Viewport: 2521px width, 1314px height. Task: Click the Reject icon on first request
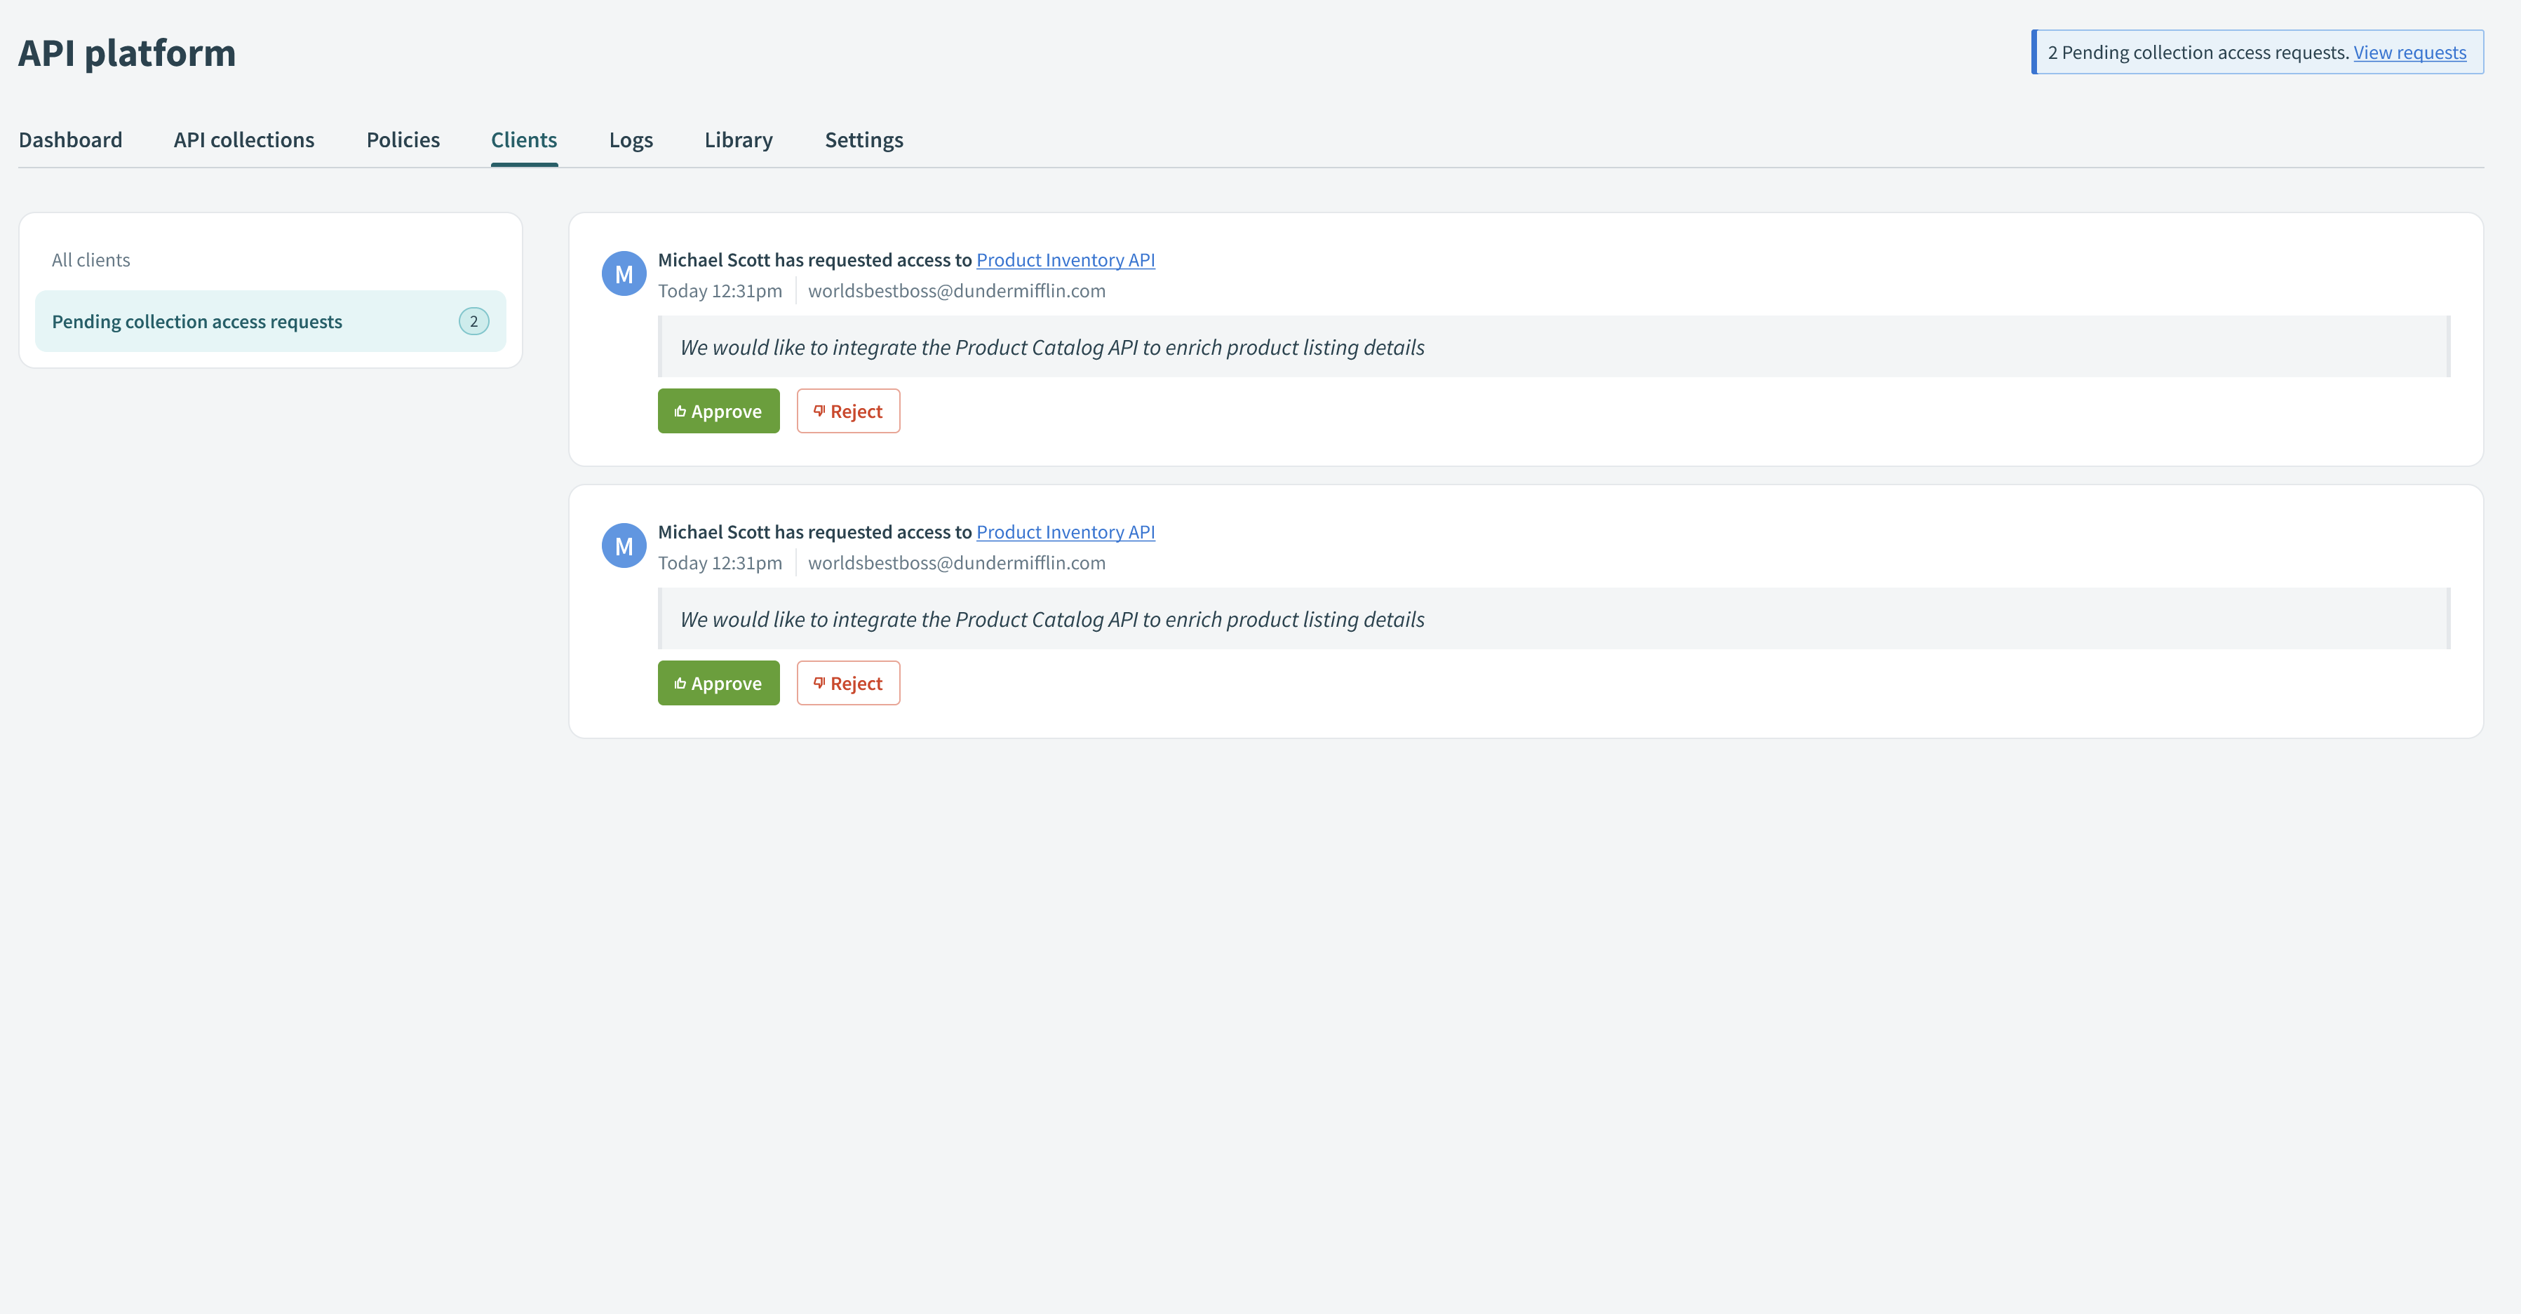point(819,410)
